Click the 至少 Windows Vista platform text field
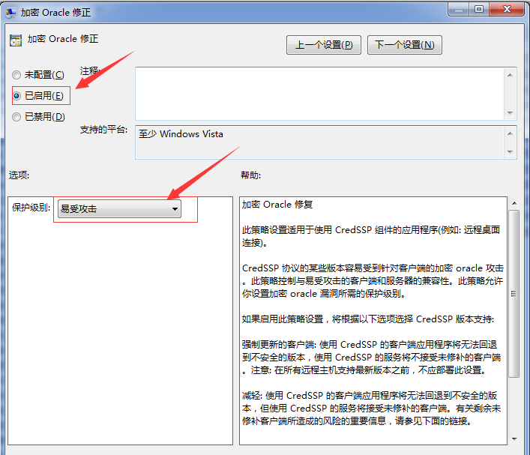 pyautogui.click(x=319, y=142)
